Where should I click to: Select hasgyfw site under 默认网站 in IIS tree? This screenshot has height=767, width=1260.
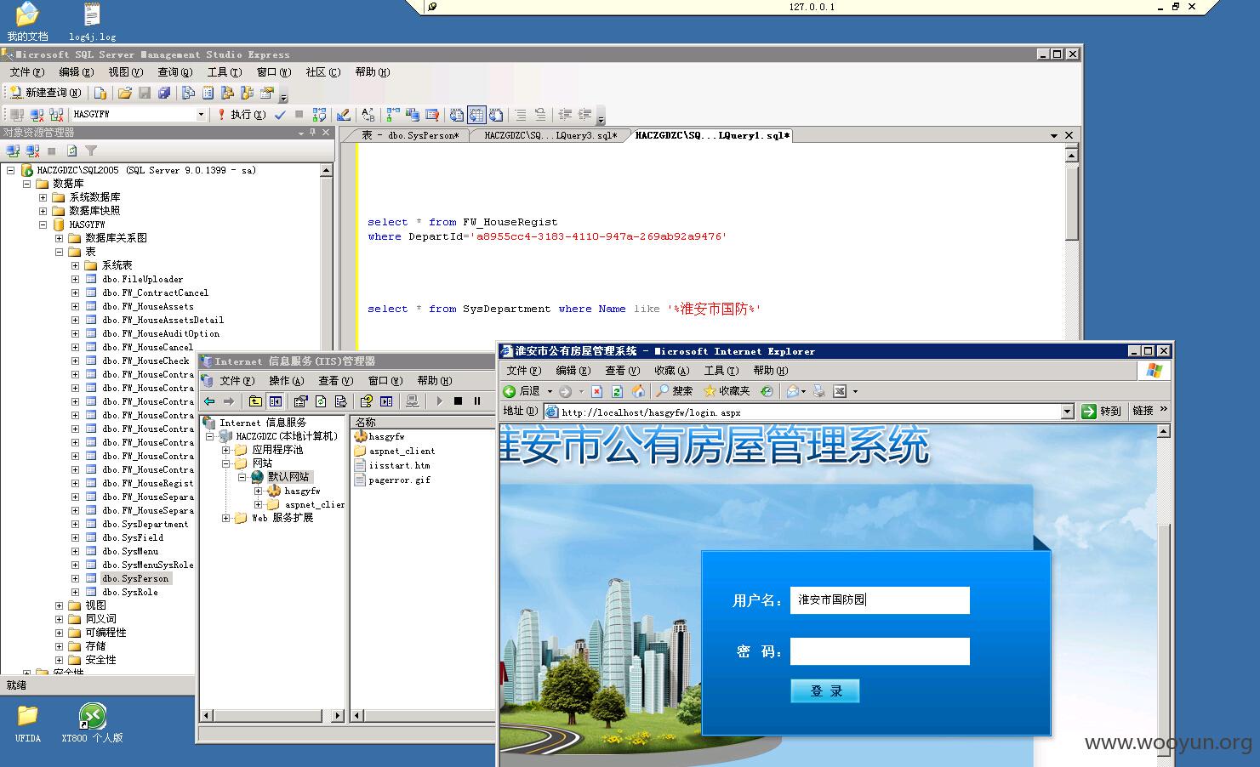tap(302, 491)
